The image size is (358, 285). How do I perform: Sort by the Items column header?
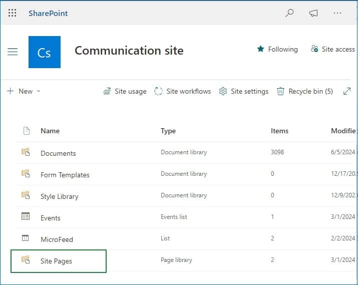coord(279,131)
